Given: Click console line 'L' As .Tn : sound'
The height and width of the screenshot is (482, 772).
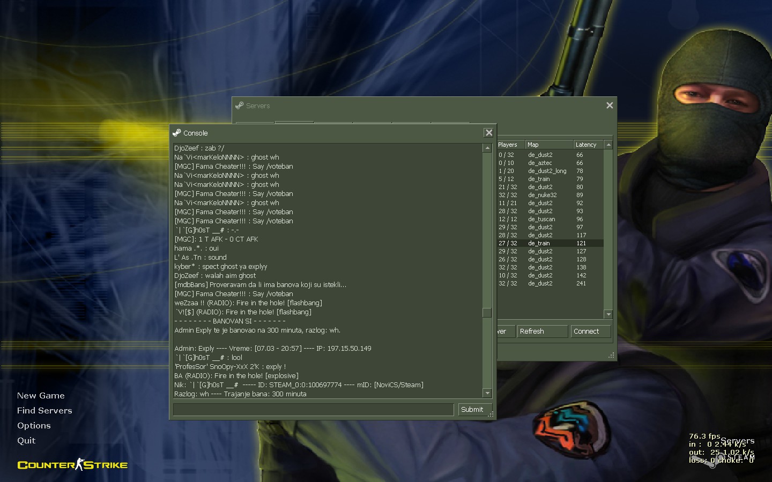Looking at the screenshot, I should [x=201, y=258].
